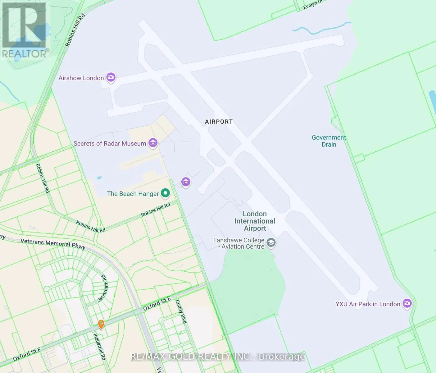
Task: Select the Airshow London text label
Action: [x=81, y=78]
